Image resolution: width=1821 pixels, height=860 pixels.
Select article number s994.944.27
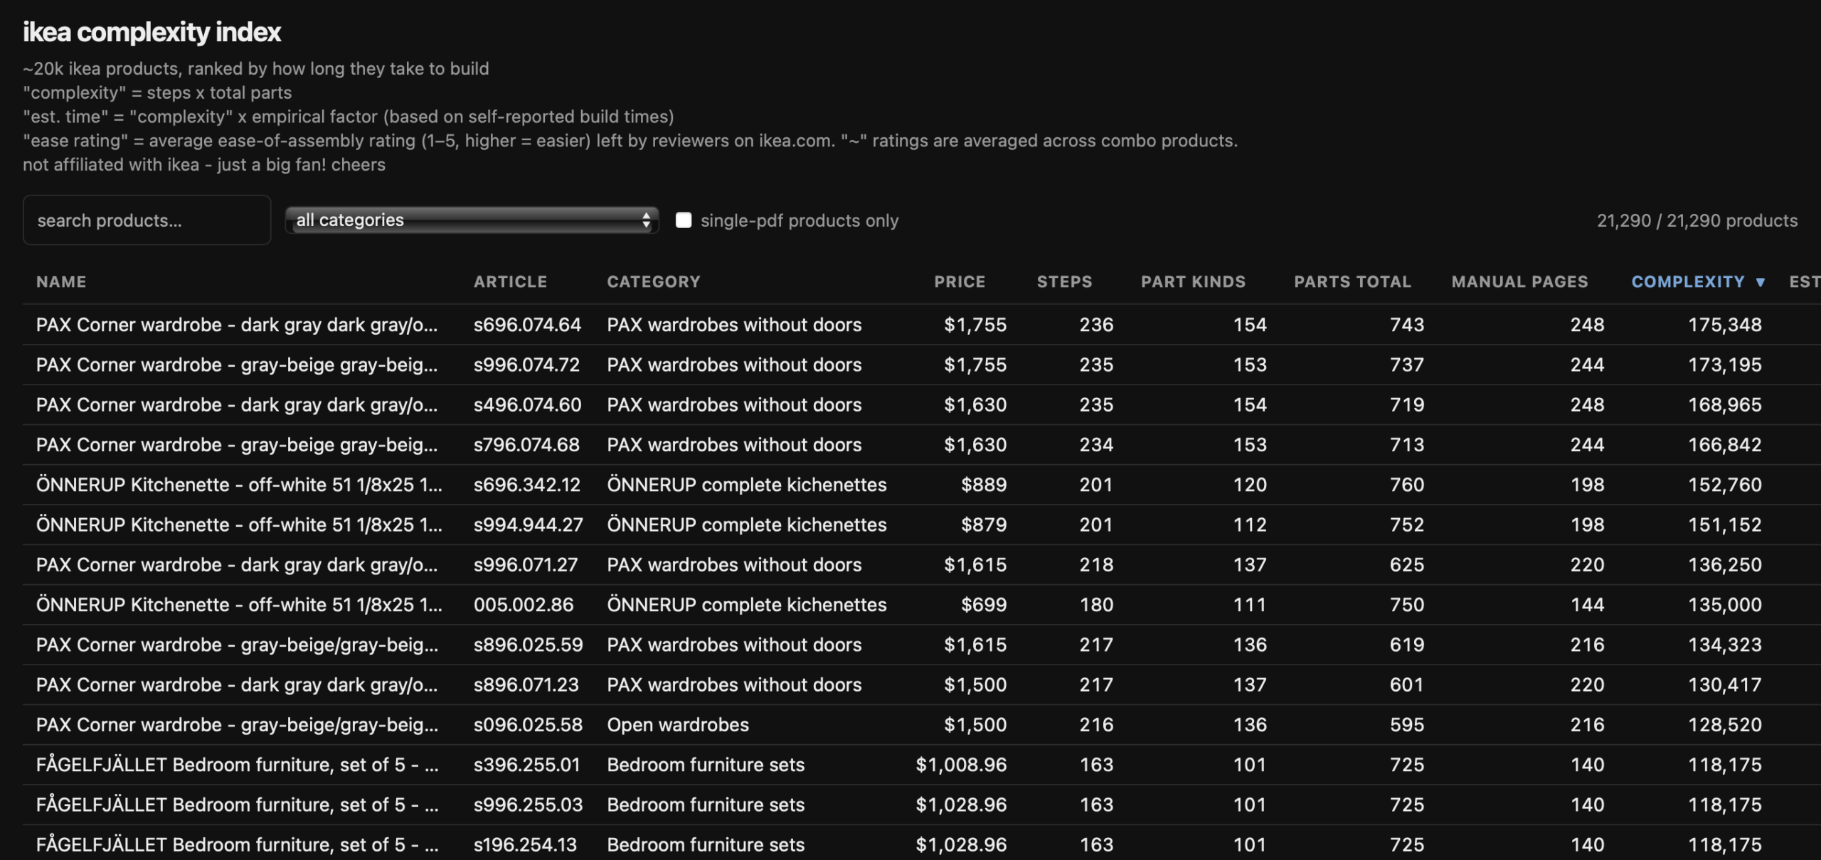pyautogui.click(x=529, y=525)
